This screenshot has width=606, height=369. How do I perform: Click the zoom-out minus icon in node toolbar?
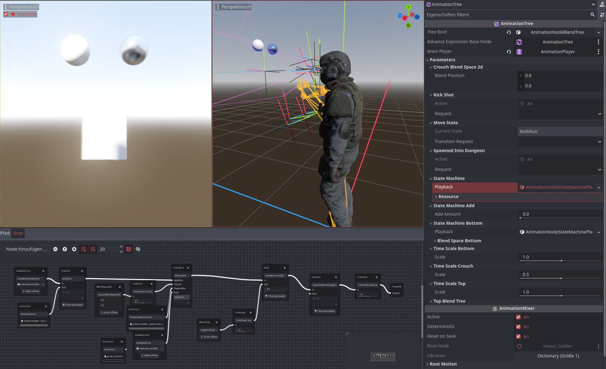coord(56,248)
